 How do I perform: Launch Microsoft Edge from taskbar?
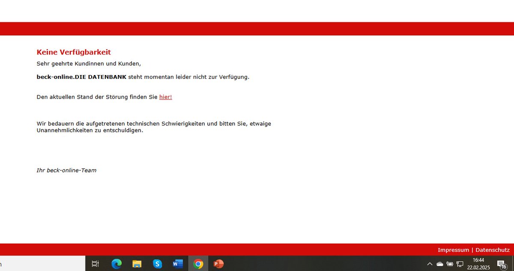[117, 264]
